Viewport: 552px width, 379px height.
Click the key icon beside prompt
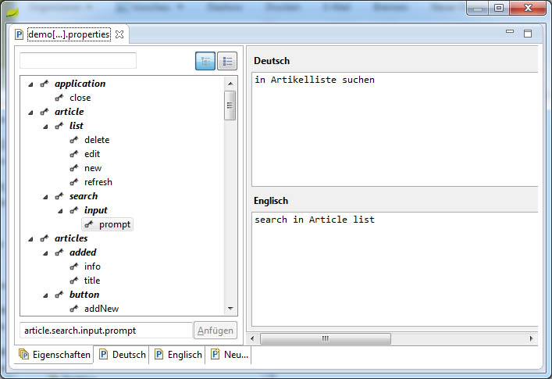click(89, 225)
